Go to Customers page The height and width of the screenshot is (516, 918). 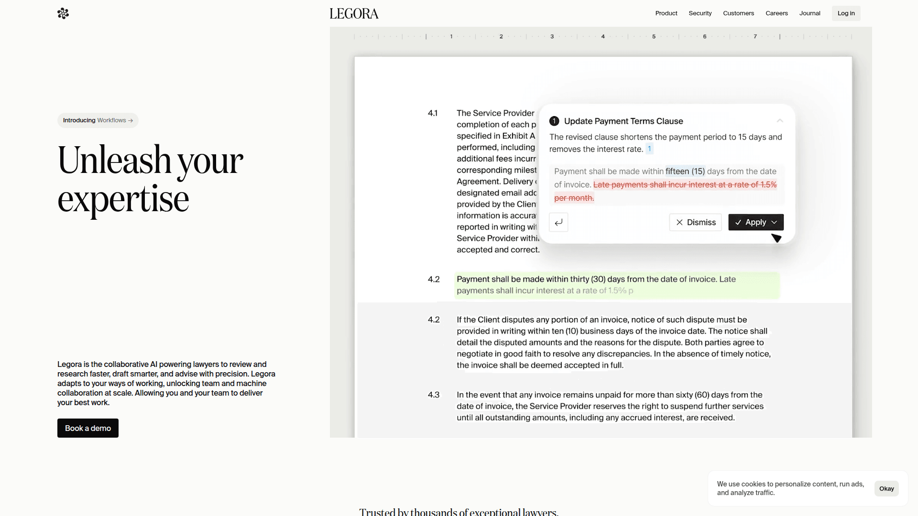click(738, 13)
